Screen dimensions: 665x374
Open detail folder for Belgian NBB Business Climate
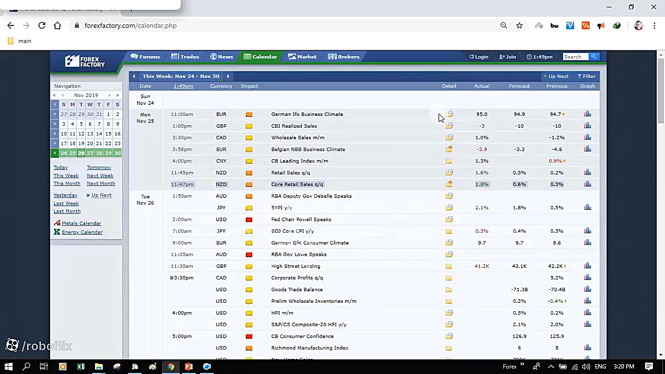449,149
